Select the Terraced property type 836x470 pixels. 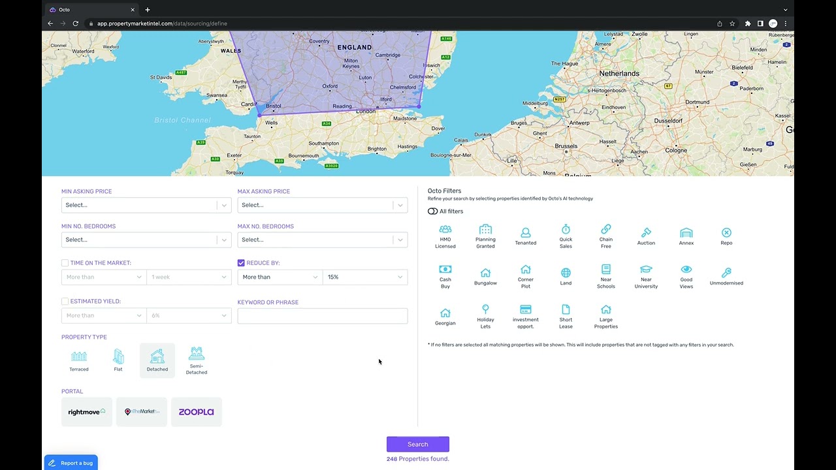tap(79, 360)
